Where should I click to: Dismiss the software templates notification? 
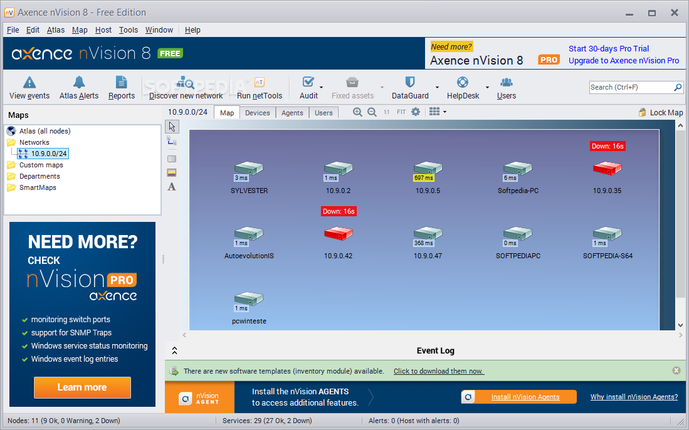676,370
